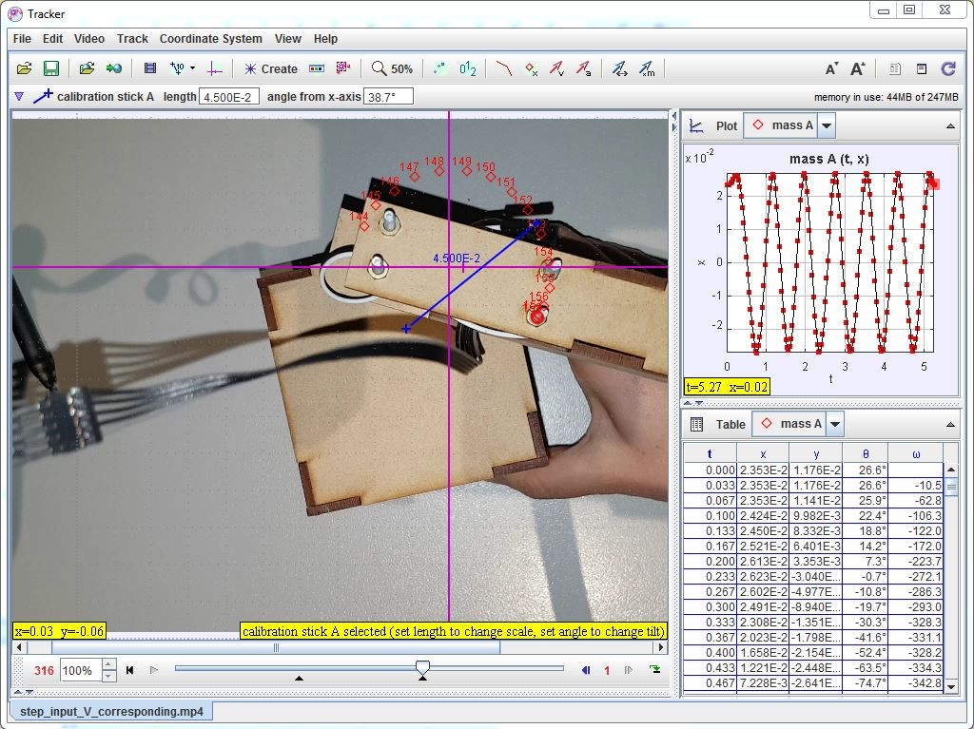
Task: Click the frame readout 316
Action: [x=44, y=671]
